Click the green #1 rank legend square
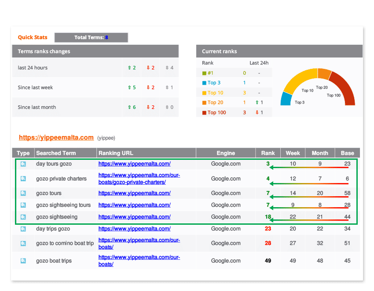 click(x=204, y=73)
